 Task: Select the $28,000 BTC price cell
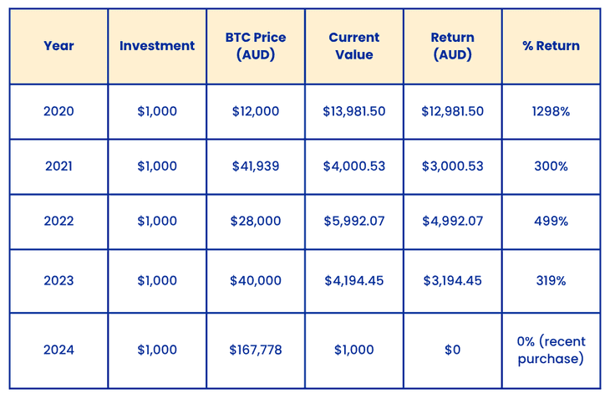256,221
